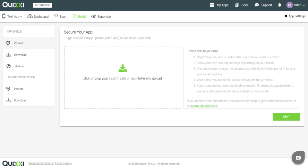This screenshot has height=168, width=308.
Task: Click the APP SHIELD section header
Action: (14, 31)
